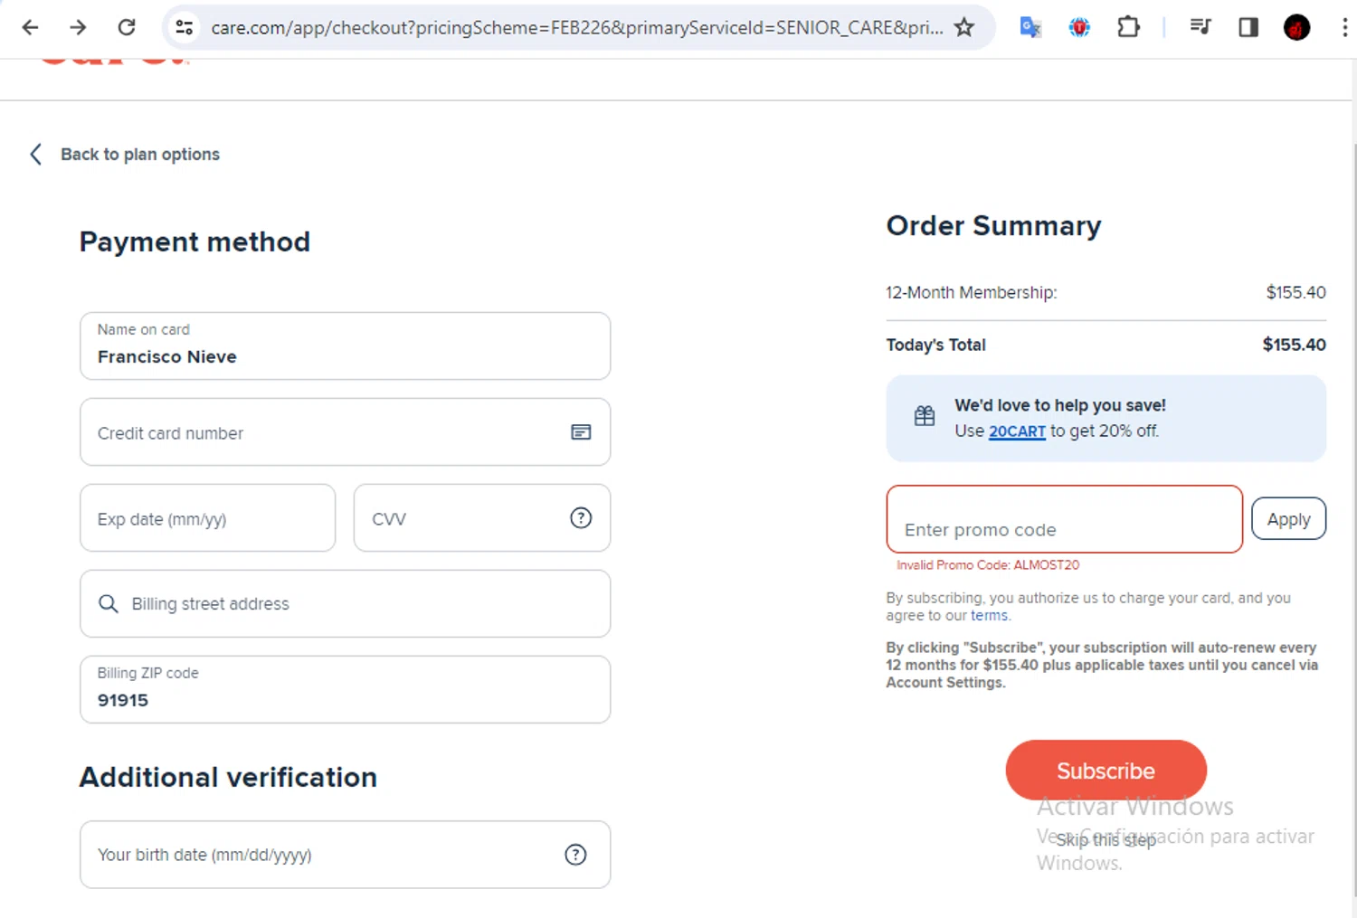Click the birth date help question mark
The width and height of the screenshot is (1357, 918).
pyautogui.click(x=575, y=855)
